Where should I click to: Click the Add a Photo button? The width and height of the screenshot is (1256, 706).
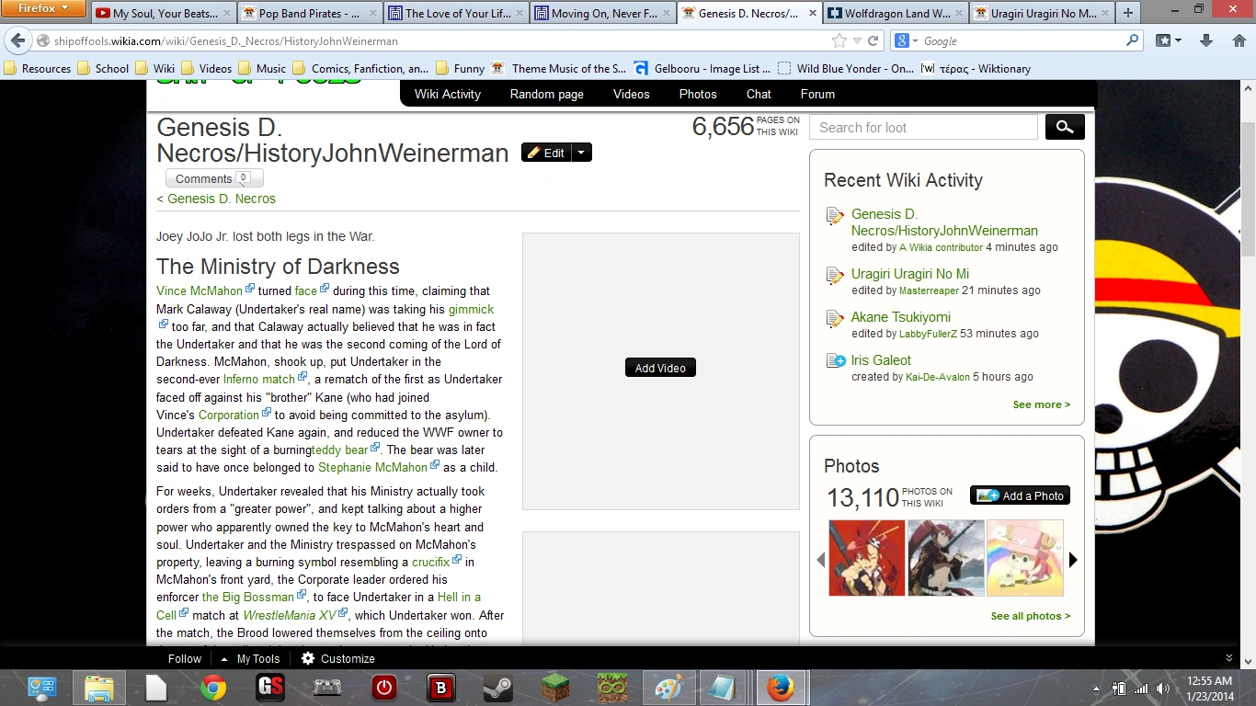coord(1020,495)
